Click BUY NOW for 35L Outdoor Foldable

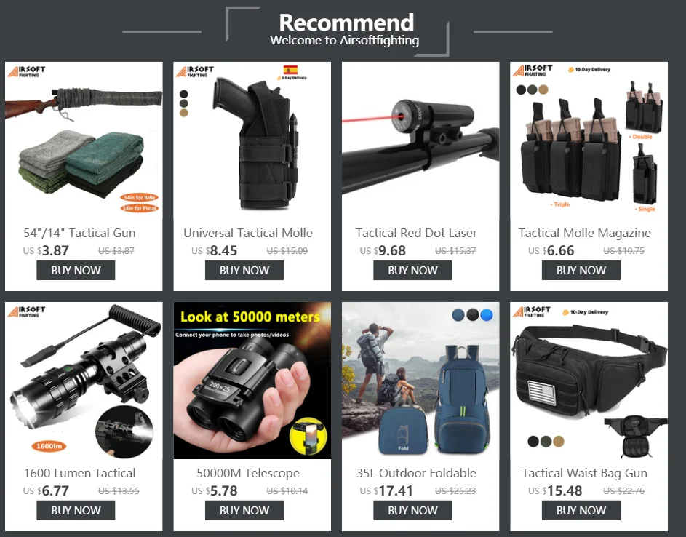click(x=412, y=511)
